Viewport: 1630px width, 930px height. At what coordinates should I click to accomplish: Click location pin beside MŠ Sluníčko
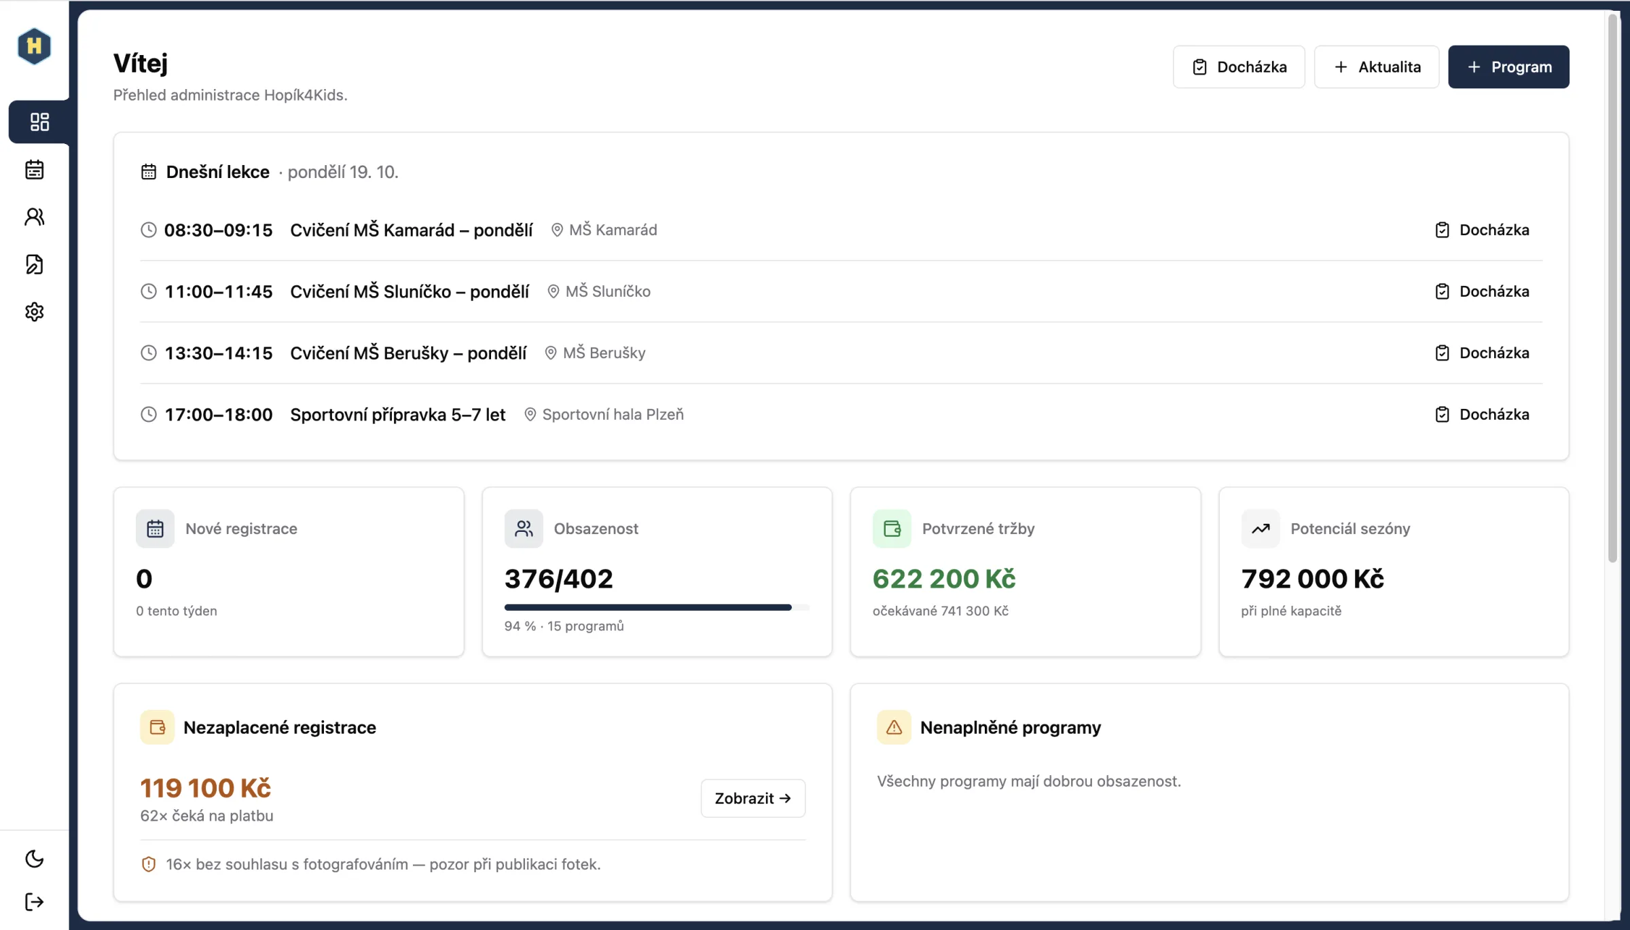pos(554,291)
